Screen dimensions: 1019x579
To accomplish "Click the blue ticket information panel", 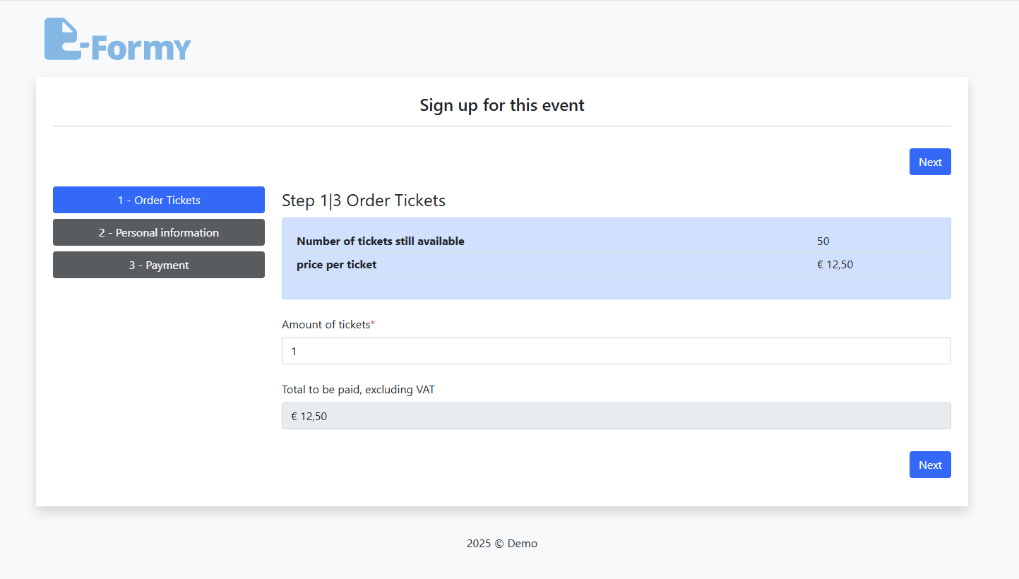I will 616,258.
